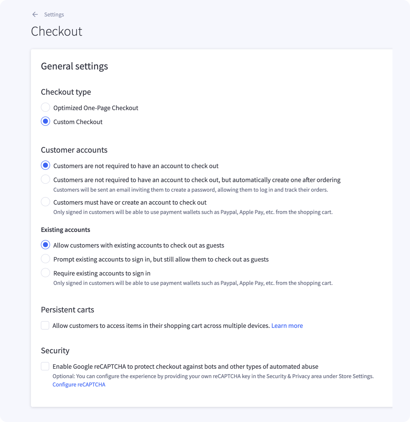Open the Configure reCAPTCHA link

pyautogui.click(x=79, y=384)
